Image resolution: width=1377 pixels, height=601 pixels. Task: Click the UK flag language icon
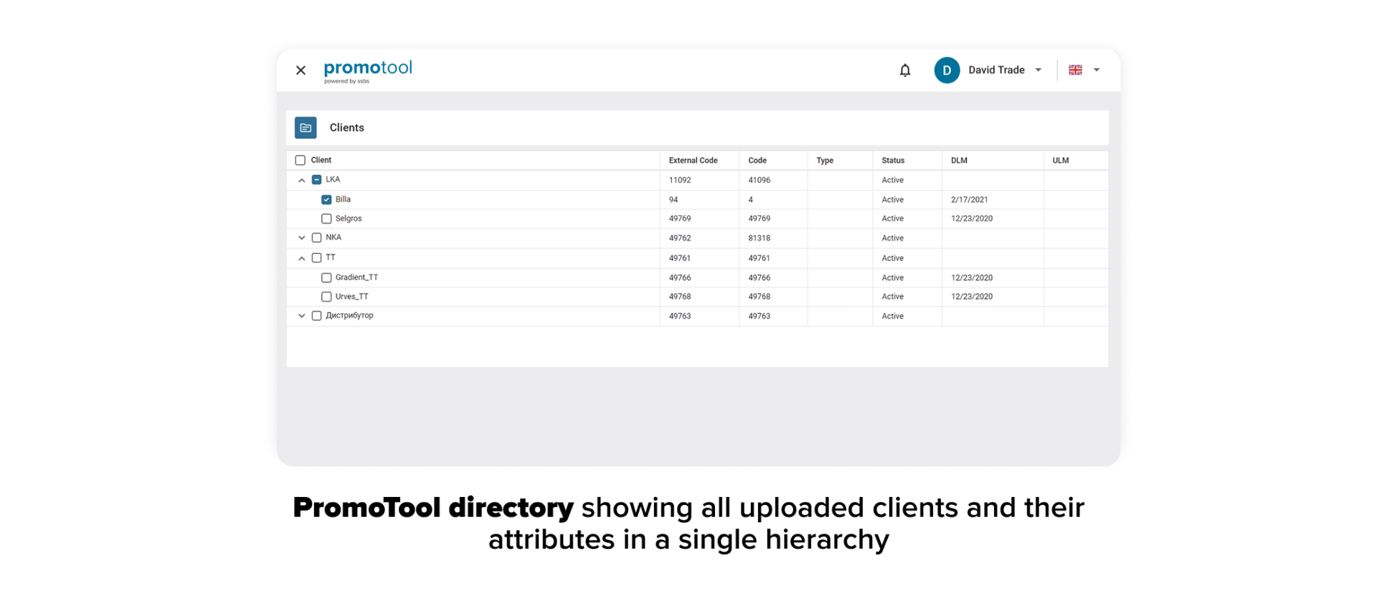click(x=1075, y=70)
